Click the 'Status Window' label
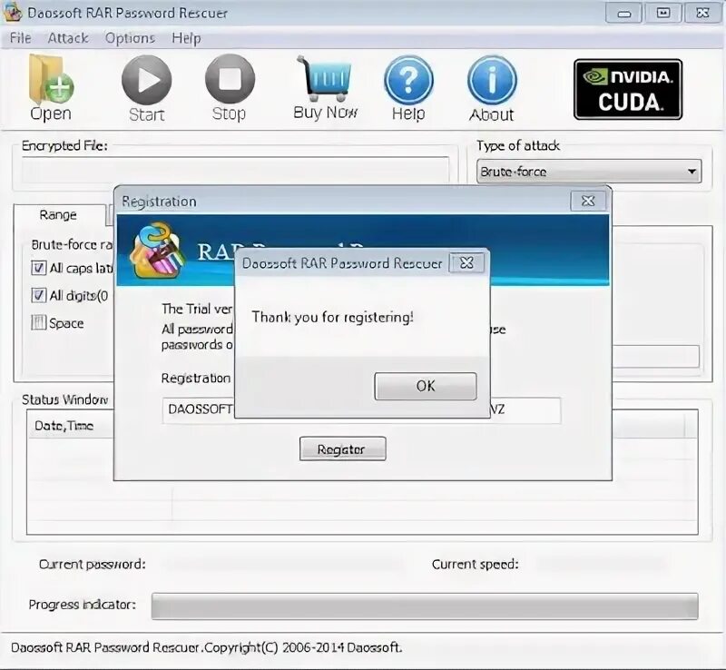The image size is (726, 670). point(64,399)
